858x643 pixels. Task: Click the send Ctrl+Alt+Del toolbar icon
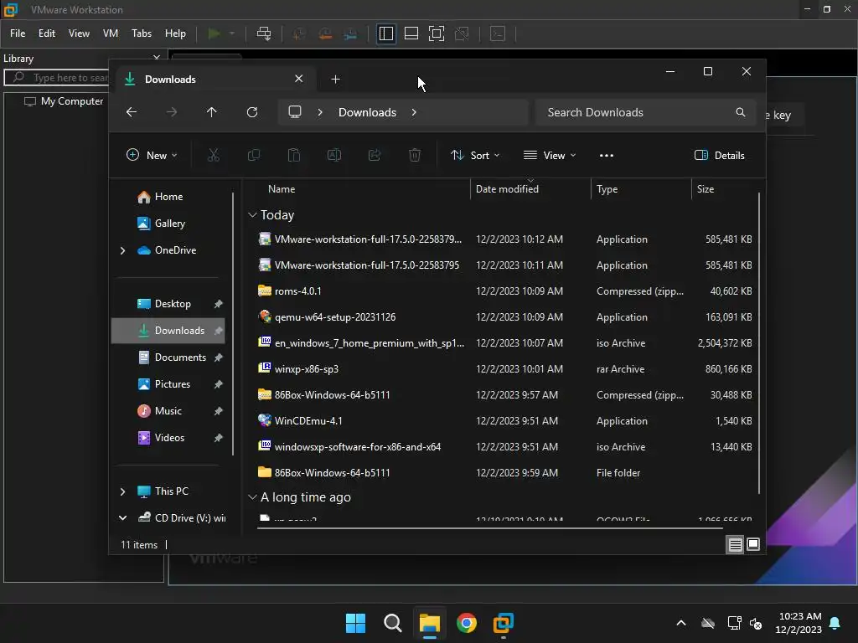[x=264, y=33]
